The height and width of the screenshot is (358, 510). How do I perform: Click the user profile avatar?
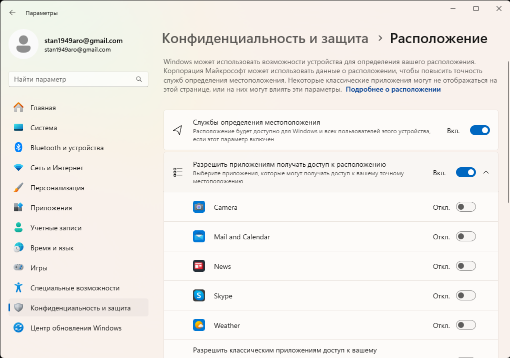tap(23, 44)
